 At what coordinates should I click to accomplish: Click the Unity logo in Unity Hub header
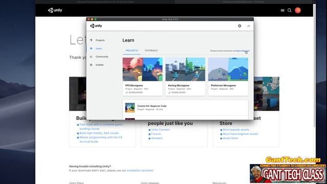click(96, 26)
